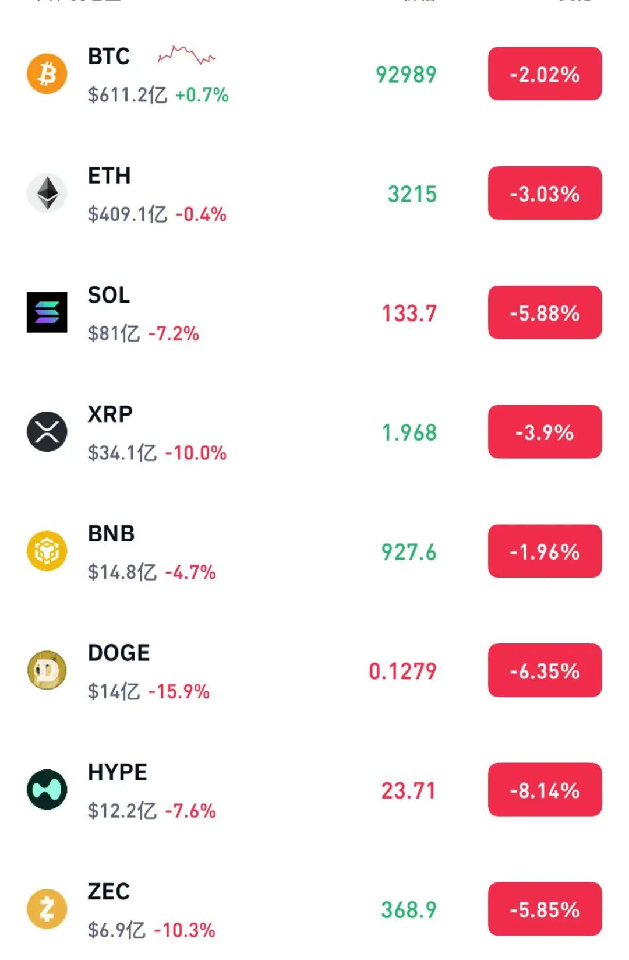Screen dimensions: 629x960
Task: Tap the XRP -3.9% change badge
Action: click(545, 432)
